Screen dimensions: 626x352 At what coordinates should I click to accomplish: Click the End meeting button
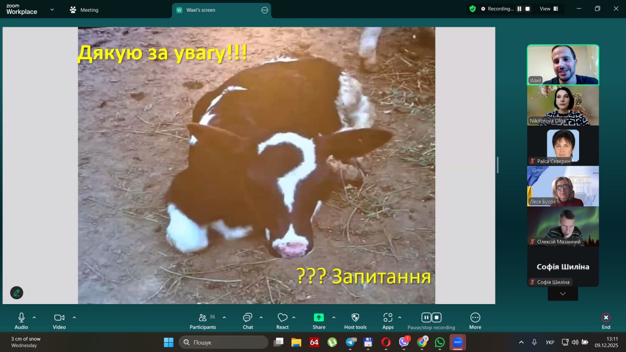(x=606, y=321)
